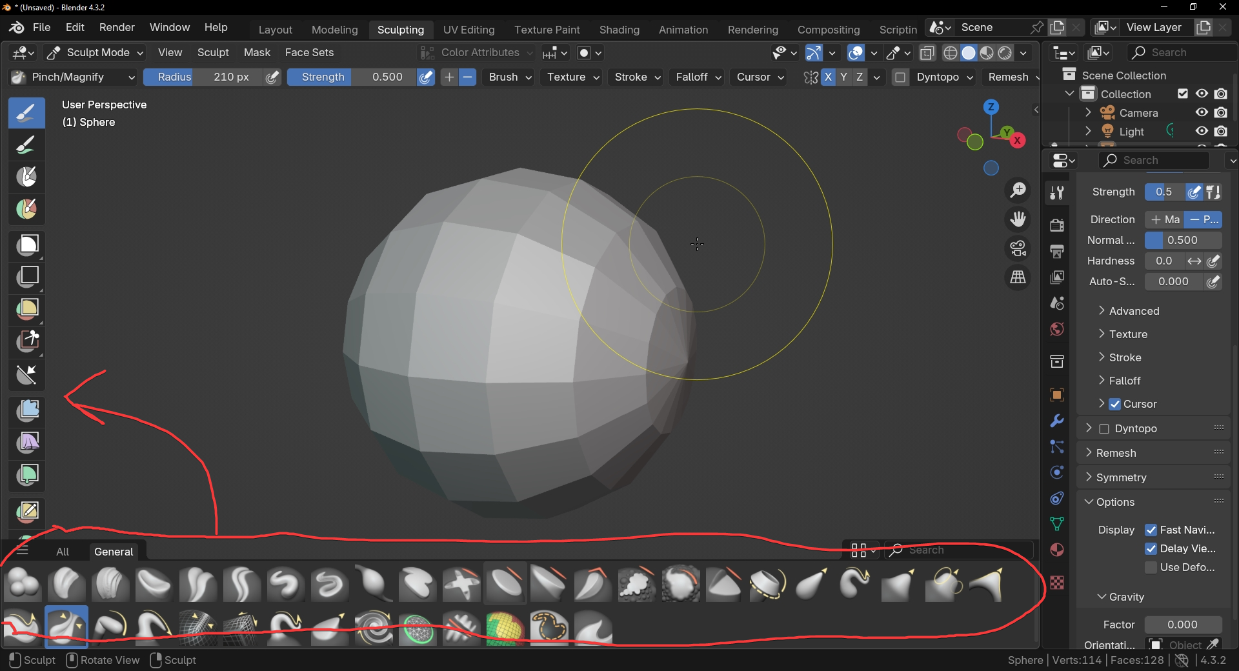
Task: Select the All tab in asset shelf
Action: point(63,552)
